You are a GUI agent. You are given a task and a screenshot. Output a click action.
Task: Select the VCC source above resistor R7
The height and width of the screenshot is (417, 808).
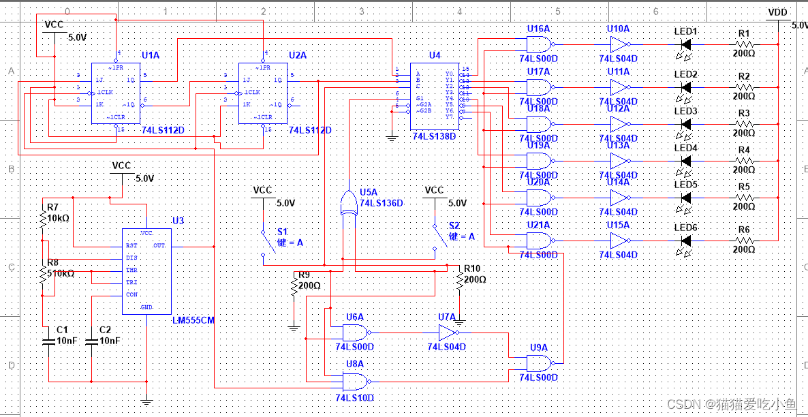click(x=122, y=172)
